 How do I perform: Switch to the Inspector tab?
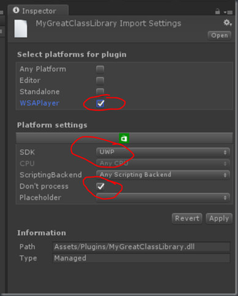pos(38,10)
